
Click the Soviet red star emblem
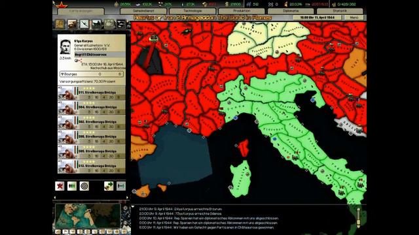(62, 5)
